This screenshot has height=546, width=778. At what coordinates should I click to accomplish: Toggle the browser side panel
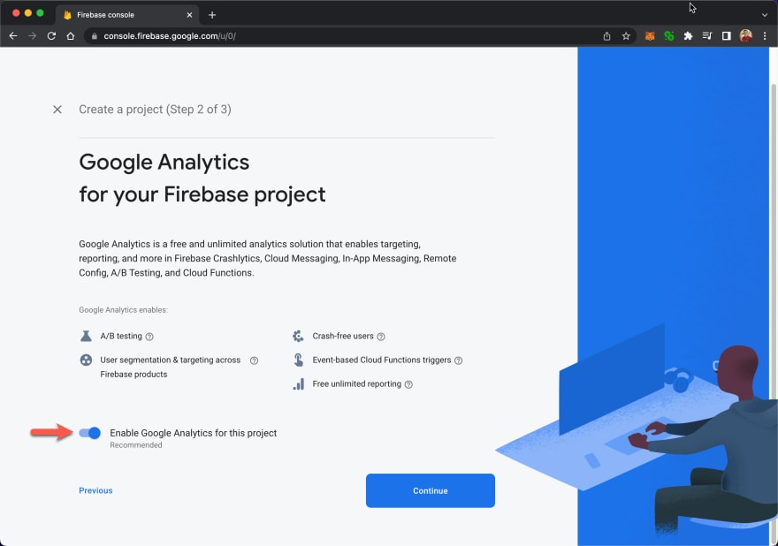pos(727,35)
